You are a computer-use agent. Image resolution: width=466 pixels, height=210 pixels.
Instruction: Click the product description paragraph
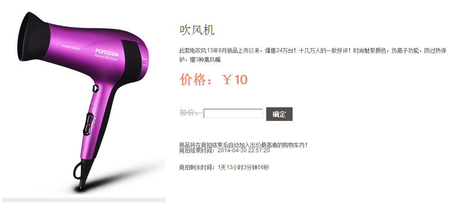coord(313,55)
